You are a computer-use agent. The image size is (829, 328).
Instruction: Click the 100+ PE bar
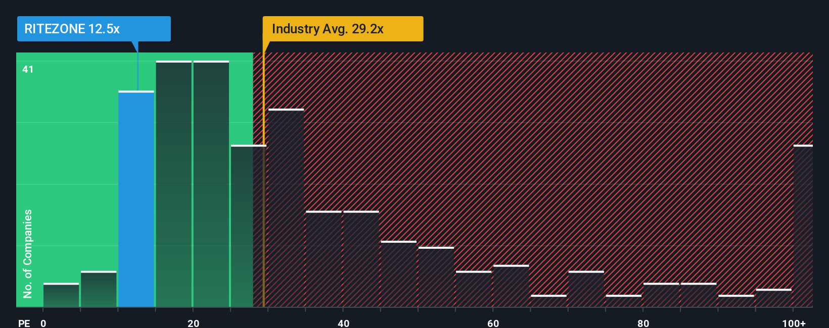pyautogui.click(x=803, y=226)
